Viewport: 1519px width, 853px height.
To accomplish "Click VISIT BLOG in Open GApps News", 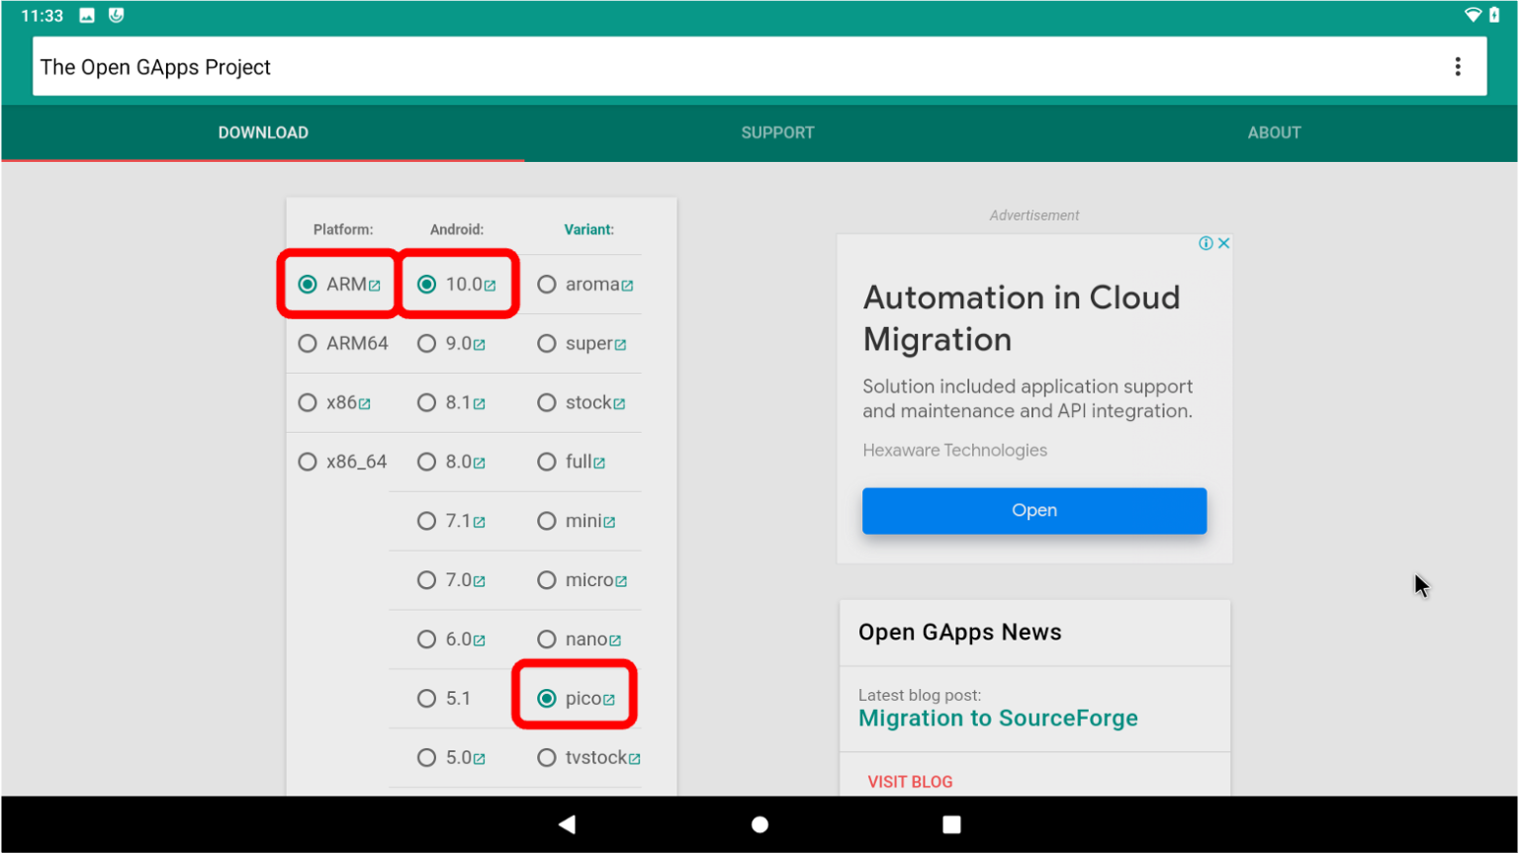I will coord(910,781).
